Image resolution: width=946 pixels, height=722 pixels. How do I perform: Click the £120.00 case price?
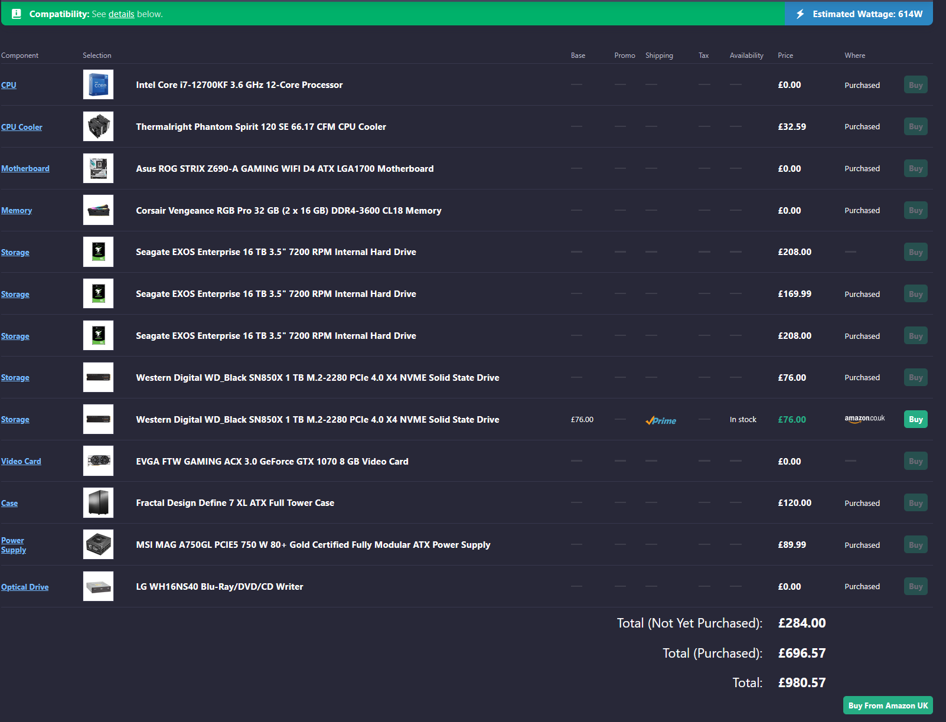(795, 503)
